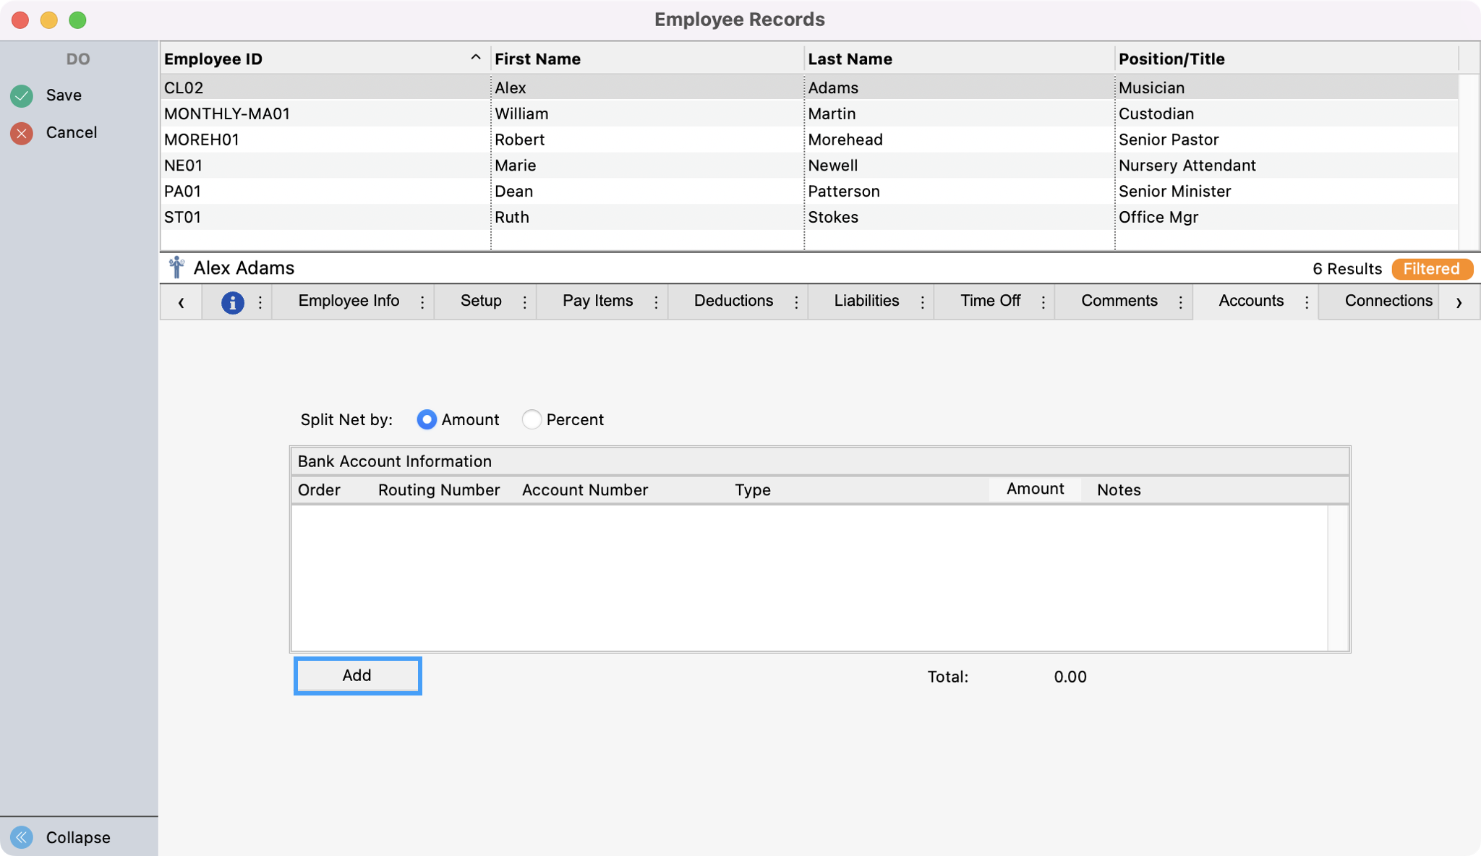Click the red Cancel X icon
The width and height of the screenshot is (1481, 856).
(x=22, y=133)
